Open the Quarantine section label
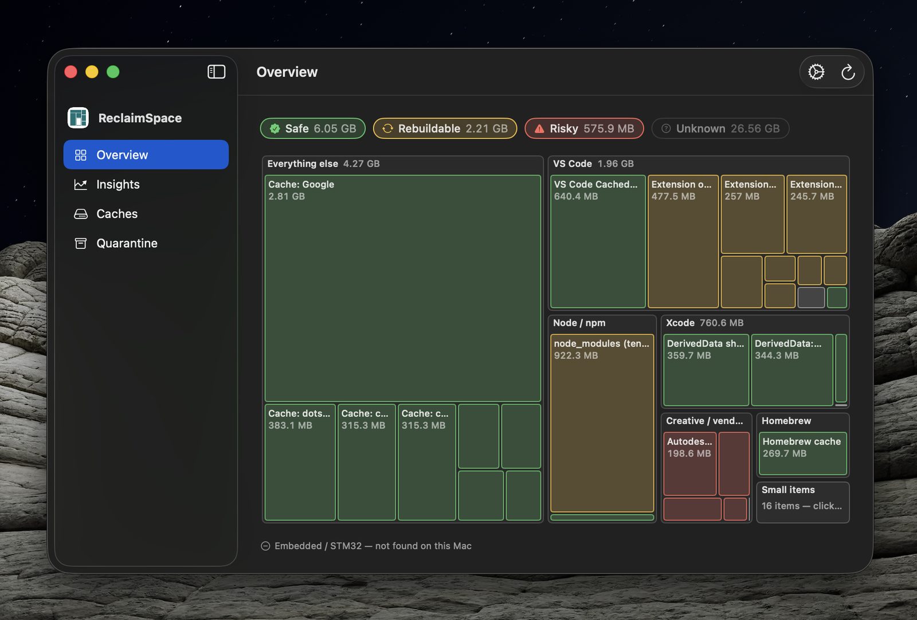Viewport: 917px width, 620px height. (x=127, y=243)
